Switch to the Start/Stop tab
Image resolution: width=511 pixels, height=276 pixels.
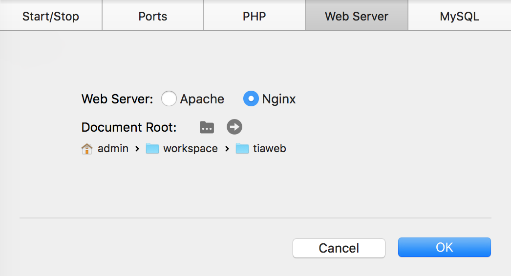pos(51,15)
